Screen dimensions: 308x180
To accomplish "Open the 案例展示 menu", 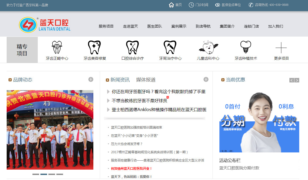I will [x=179, y=26].
